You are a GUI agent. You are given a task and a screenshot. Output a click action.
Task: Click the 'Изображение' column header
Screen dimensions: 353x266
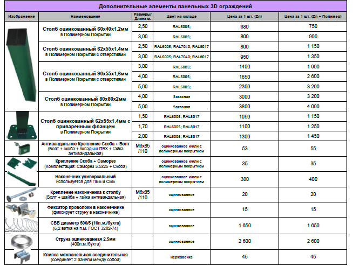coord(22,16)
